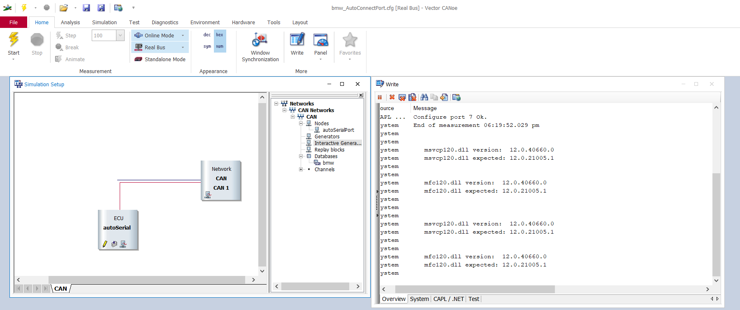Click the Write window vertical scrollbar thumb
Viewport: 740px width, 310px height.
(x=716, y=225)
